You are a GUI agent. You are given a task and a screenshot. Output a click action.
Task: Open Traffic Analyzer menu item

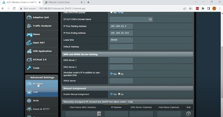click(x=42, y=26)
